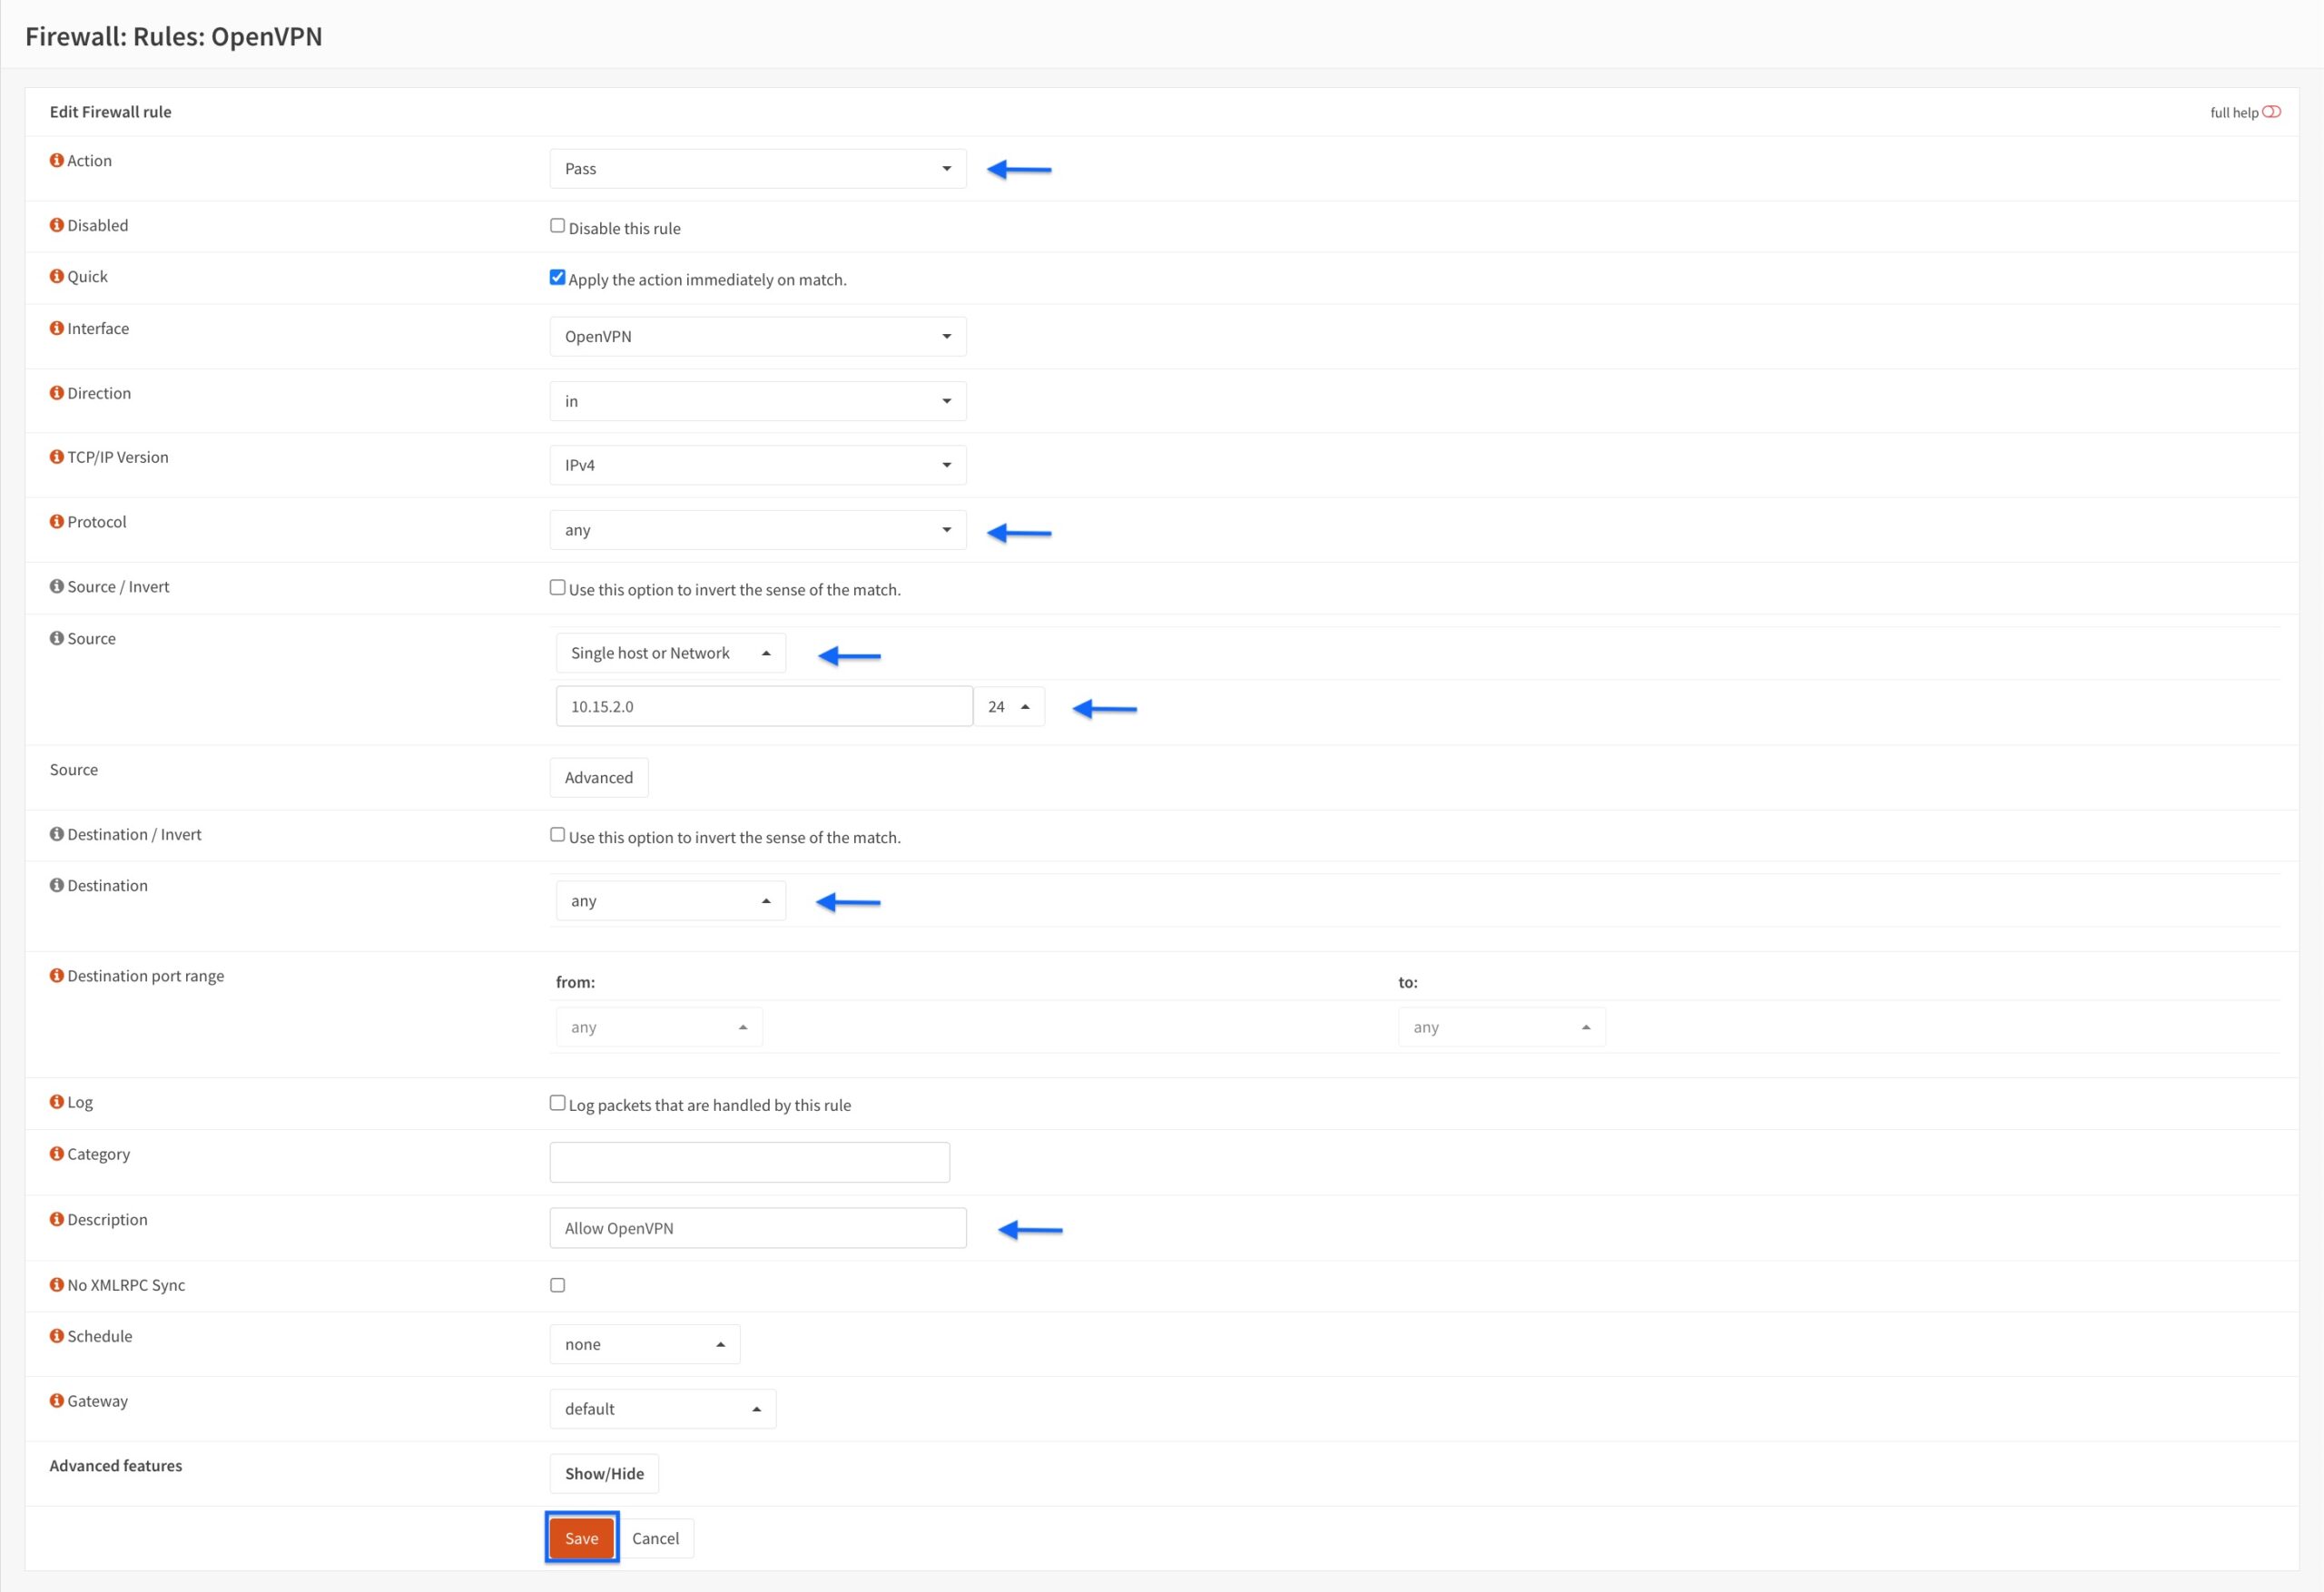Viewport: 2324px width, 1592px height.
Task: Click the Source Advanced button
Action: tap(598, 778)
